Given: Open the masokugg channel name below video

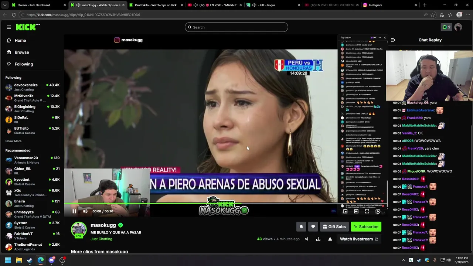Looking at the screenshot, I should tap(103, 225).
